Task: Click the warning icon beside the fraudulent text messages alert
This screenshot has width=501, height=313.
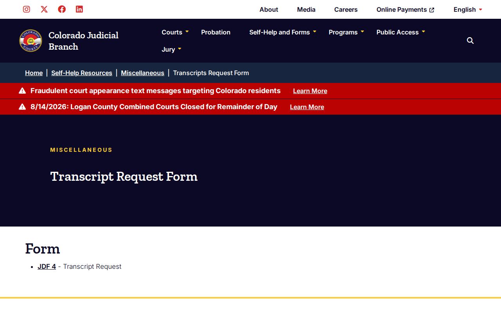Action: pyautogui.click(x=22, y=91)
